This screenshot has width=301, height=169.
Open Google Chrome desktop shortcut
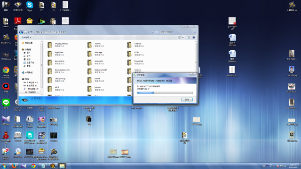[6, 72]
